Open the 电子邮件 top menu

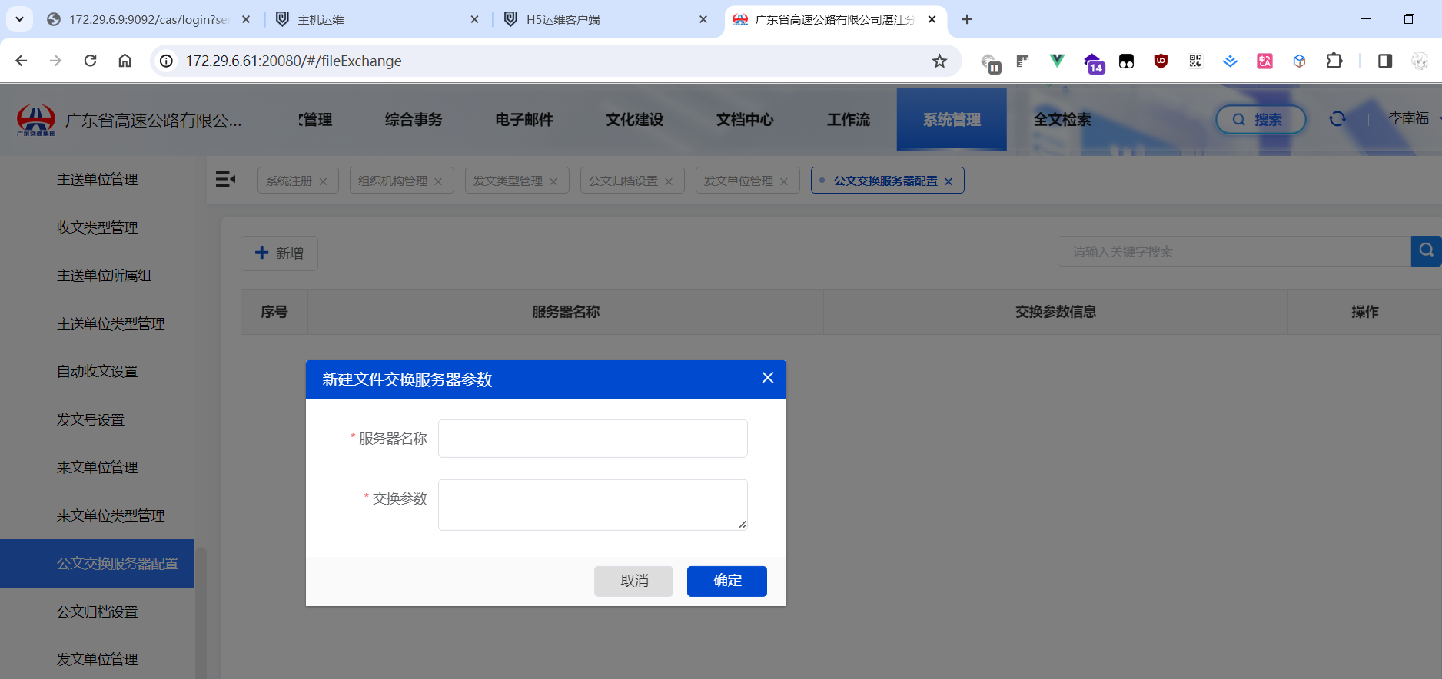[x=524, y=120]
